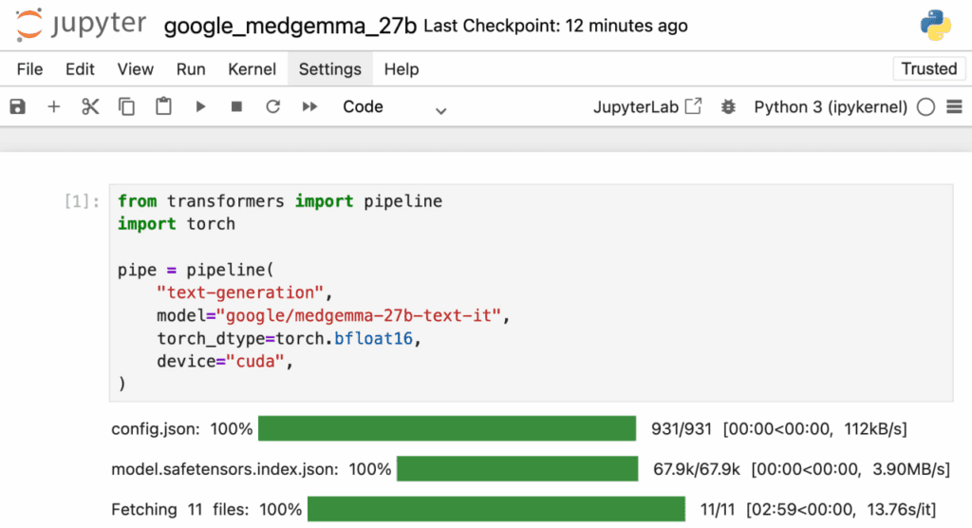Click the Trusted notebook button
This screenshot has width=972, height=528.
(x=928, y=68)
